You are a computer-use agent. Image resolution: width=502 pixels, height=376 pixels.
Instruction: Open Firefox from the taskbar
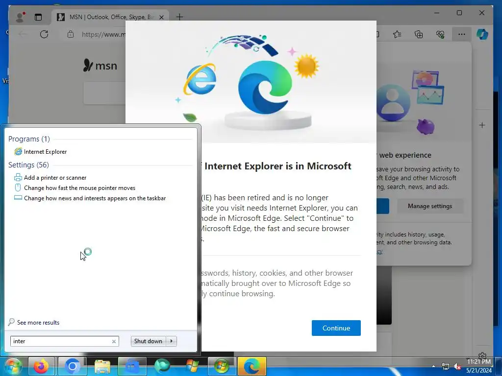(x=41, y=366)
